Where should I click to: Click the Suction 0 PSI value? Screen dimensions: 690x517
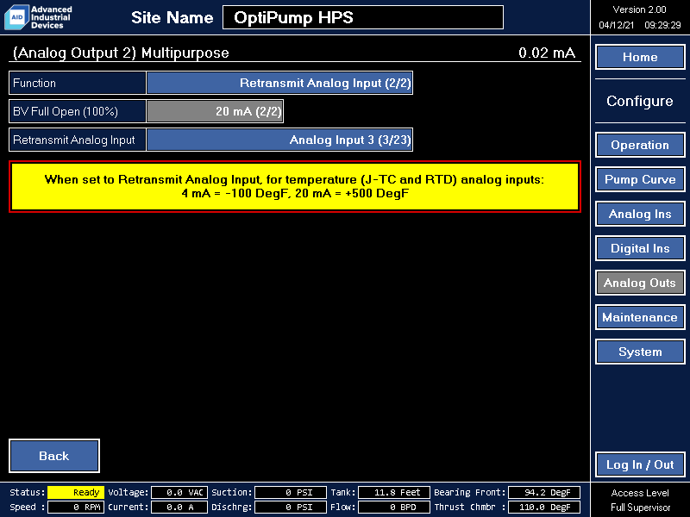point(291,492)
